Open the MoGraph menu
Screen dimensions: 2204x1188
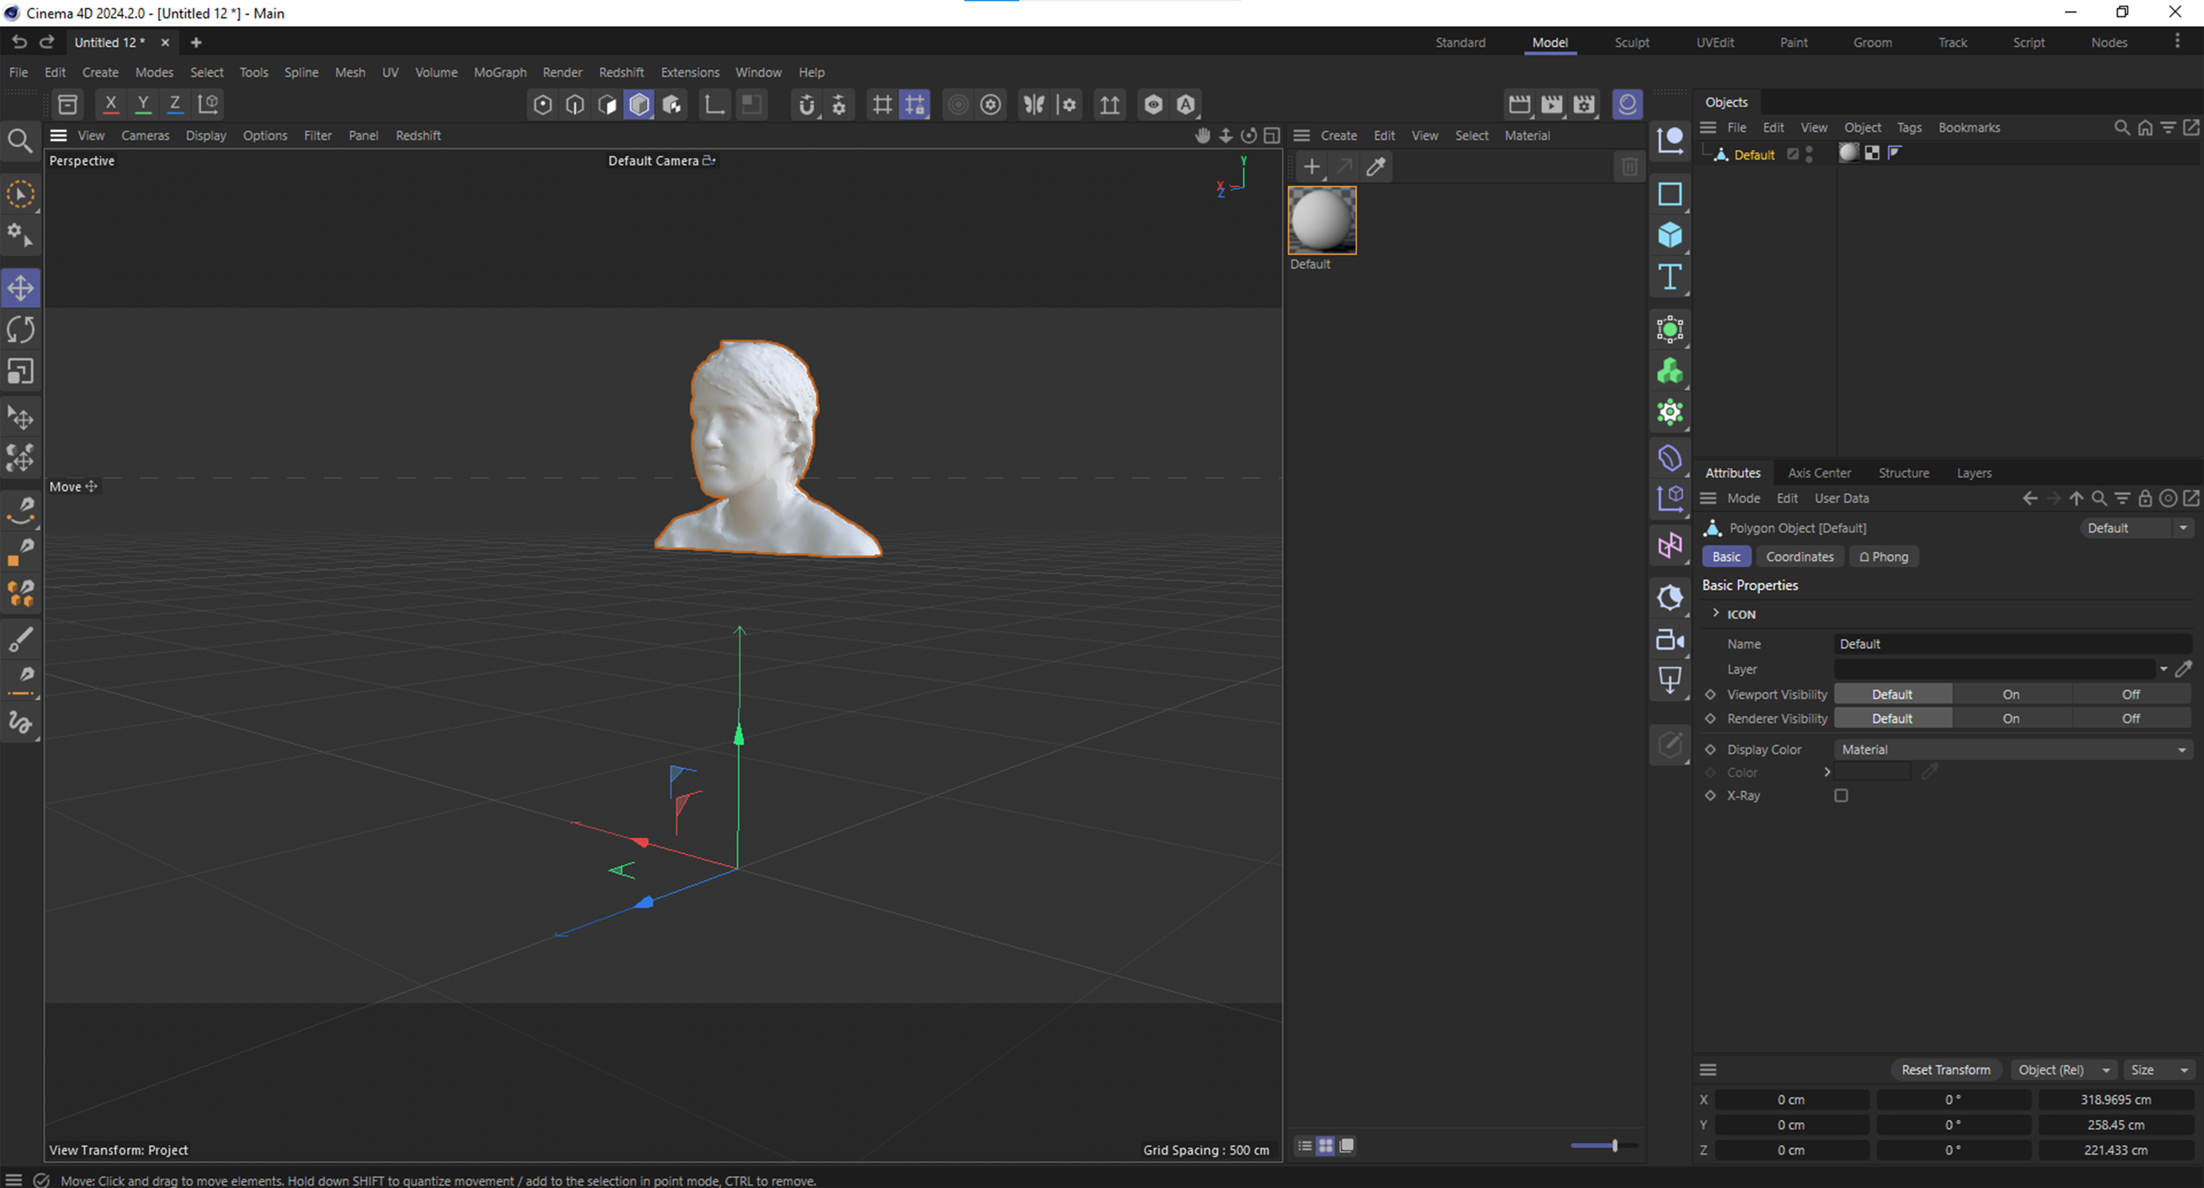[500, 72]
